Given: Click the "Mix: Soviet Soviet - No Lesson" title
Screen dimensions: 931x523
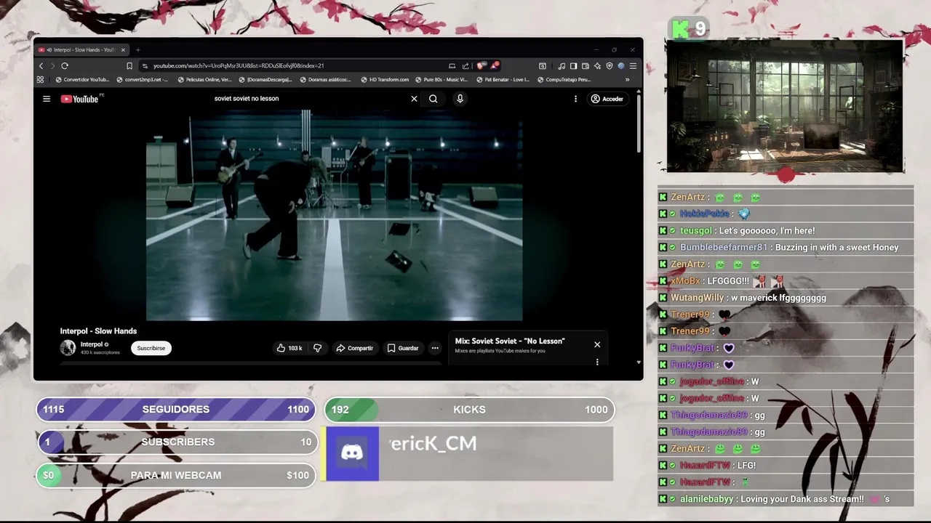Looking at the screenshot, I should coord(510,341).
